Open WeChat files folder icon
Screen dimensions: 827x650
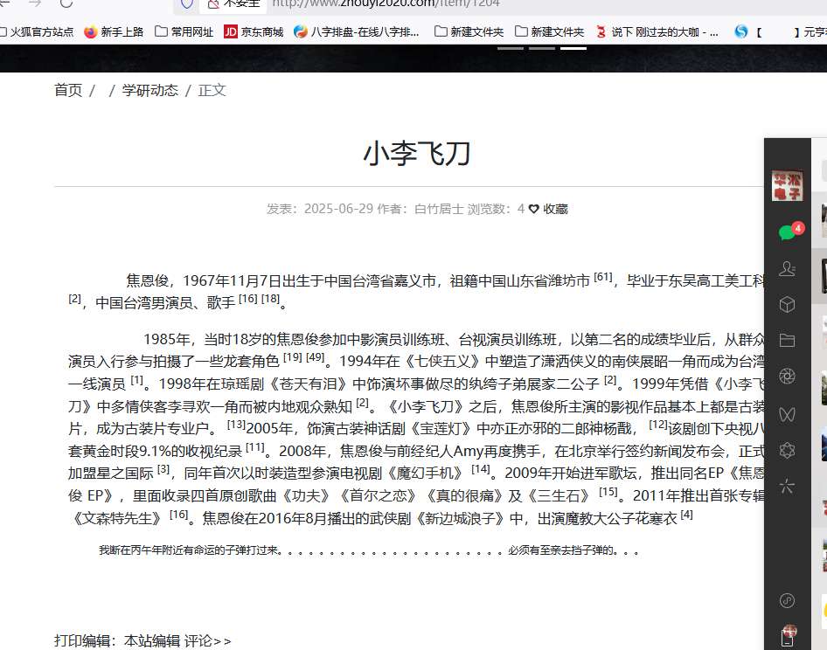point(787,341)
